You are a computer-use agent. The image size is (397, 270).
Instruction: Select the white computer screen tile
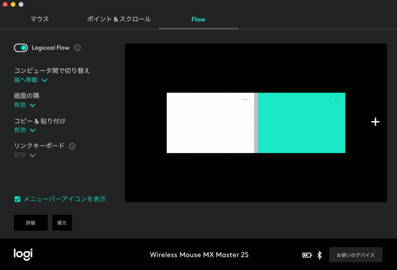click(x=210, y=123)
